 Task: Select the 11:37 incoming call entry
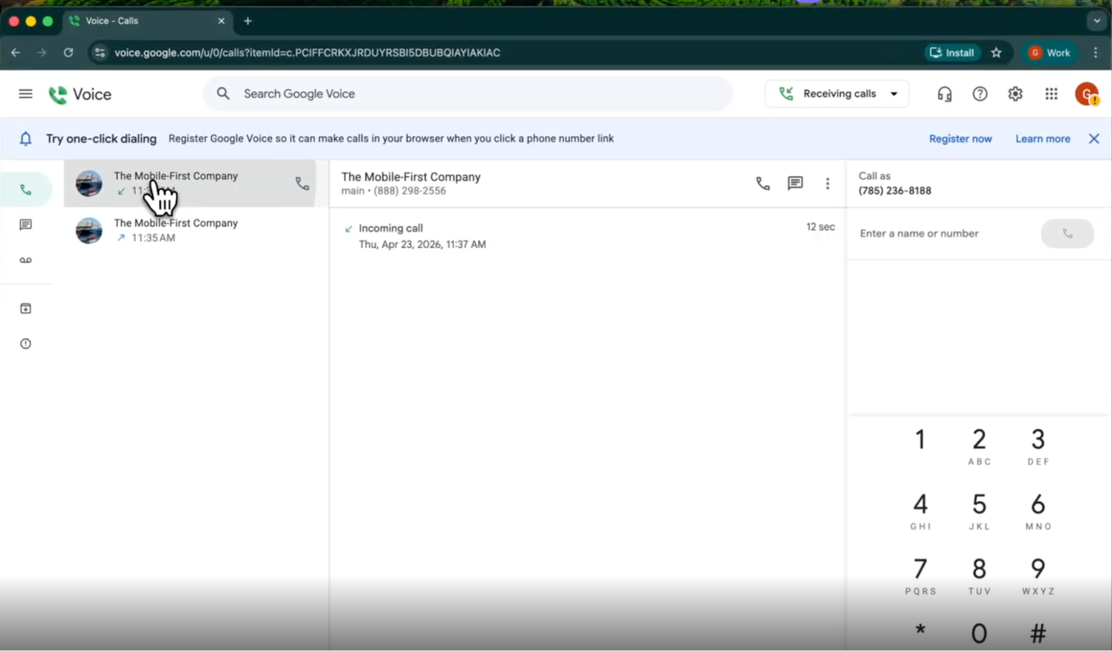pyautogui.click(x=190, y=184)
